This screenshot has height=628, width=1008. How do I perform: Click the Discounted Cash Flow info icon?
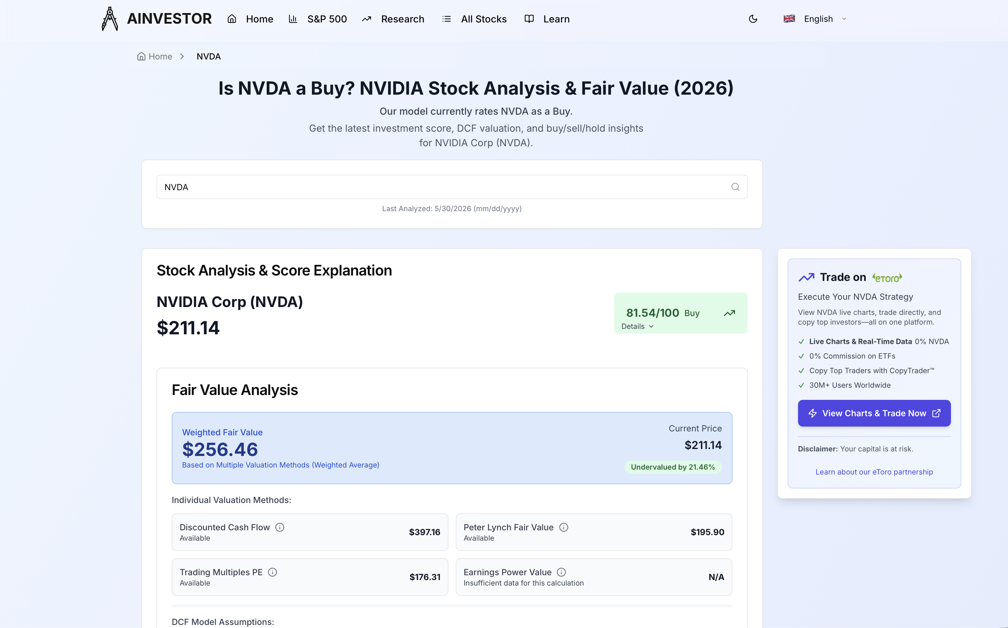(280, 527)
